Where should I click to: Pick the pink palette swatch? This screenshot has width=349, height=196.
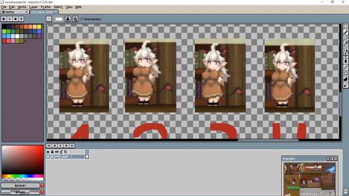pyautogui.click(x=13, y=41)
